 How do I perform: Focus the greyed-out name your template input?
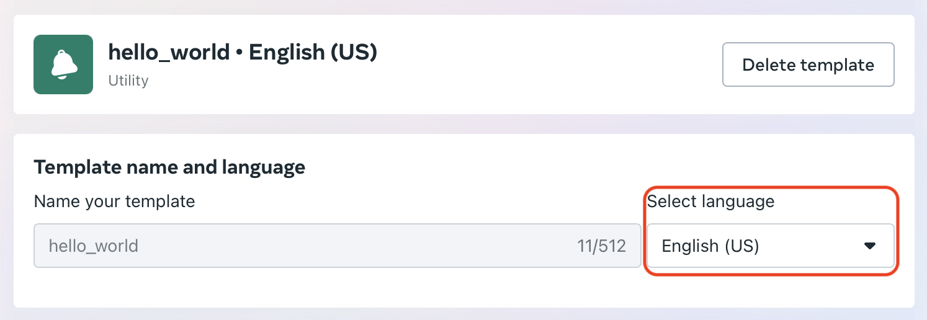(337, 246)
